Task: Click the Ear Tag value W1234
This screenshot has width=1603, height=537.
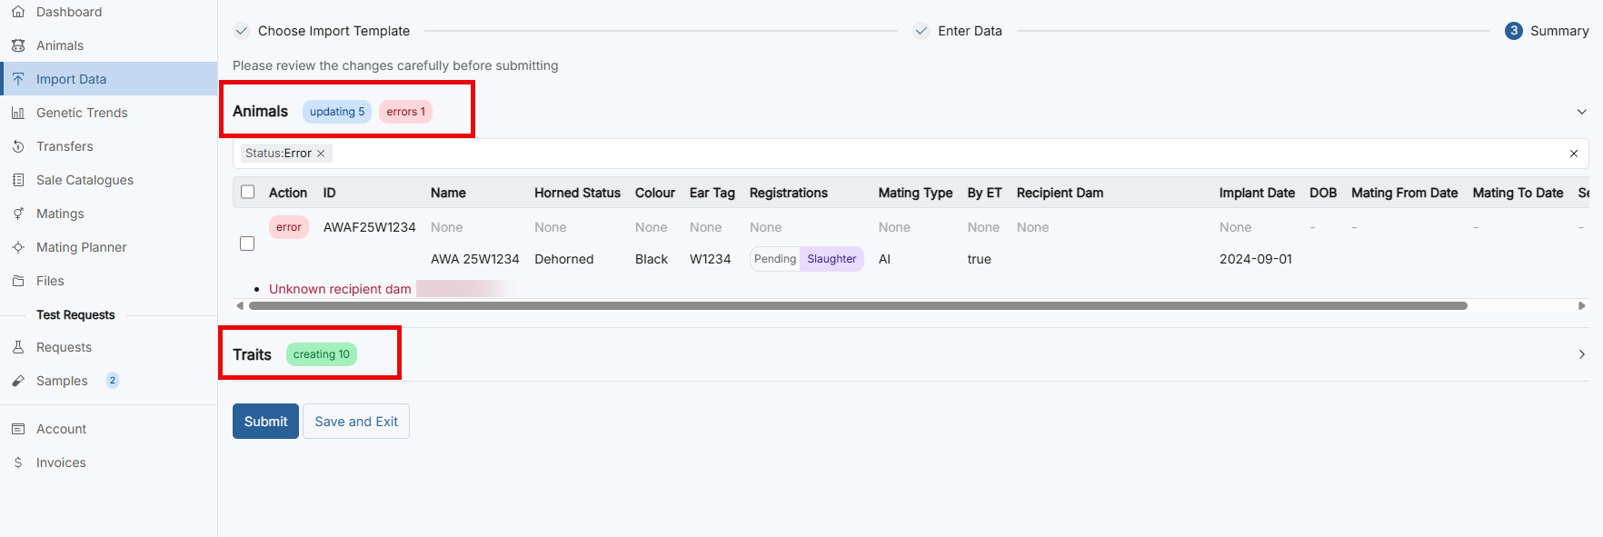Action: pos(711,259)
